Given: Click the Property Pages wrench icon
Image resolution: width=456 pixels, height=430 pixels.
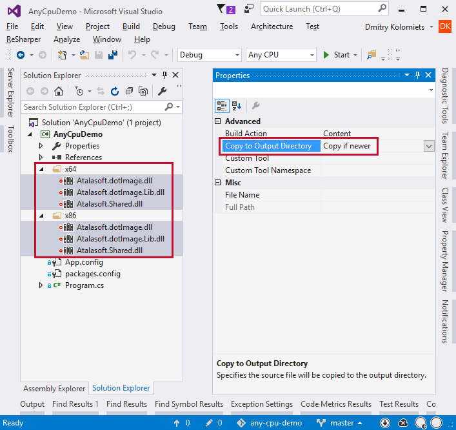Looking at the screenshot, I should pyautogui.click(x=255, y=106).
